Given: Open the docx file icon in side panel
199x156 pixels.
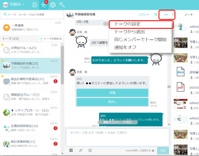Looking at the screenshot, I should [x=180, y=72].
